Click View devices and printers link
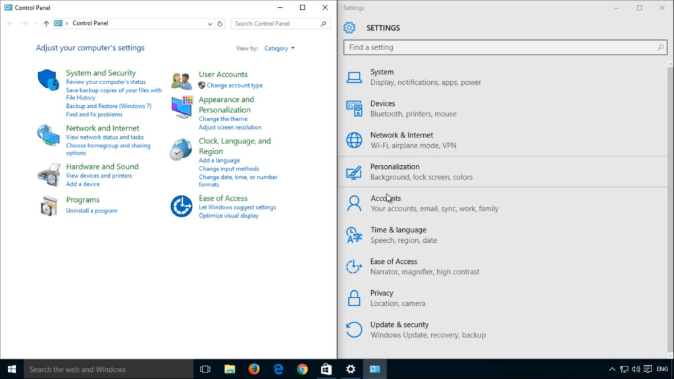The height and width of the screenshot is (379, 674). pyautogui.click(x=99, y=175)
